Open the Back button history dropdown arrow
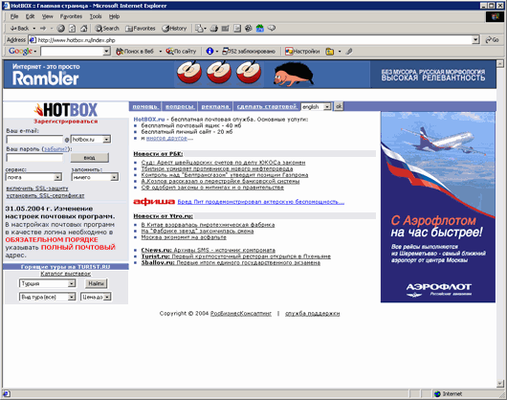Screen dimensions: 507x400 33,29
